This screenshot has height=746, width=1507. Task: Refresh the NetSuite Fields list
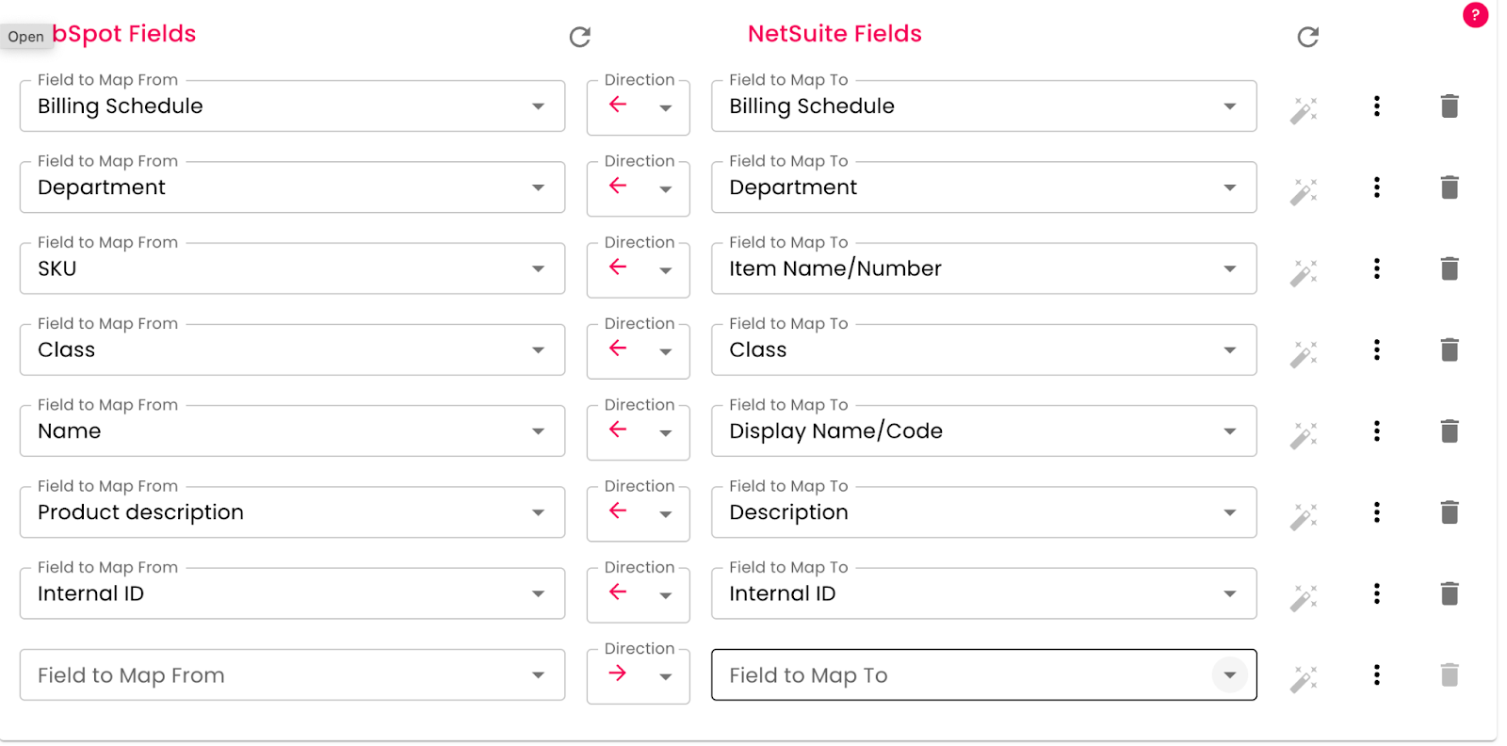1307,37
